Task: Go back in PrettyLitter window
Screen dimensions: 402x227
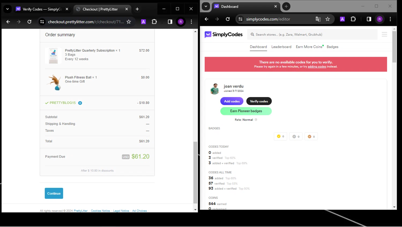Action: pyautogui.click(x=8, y=22)
